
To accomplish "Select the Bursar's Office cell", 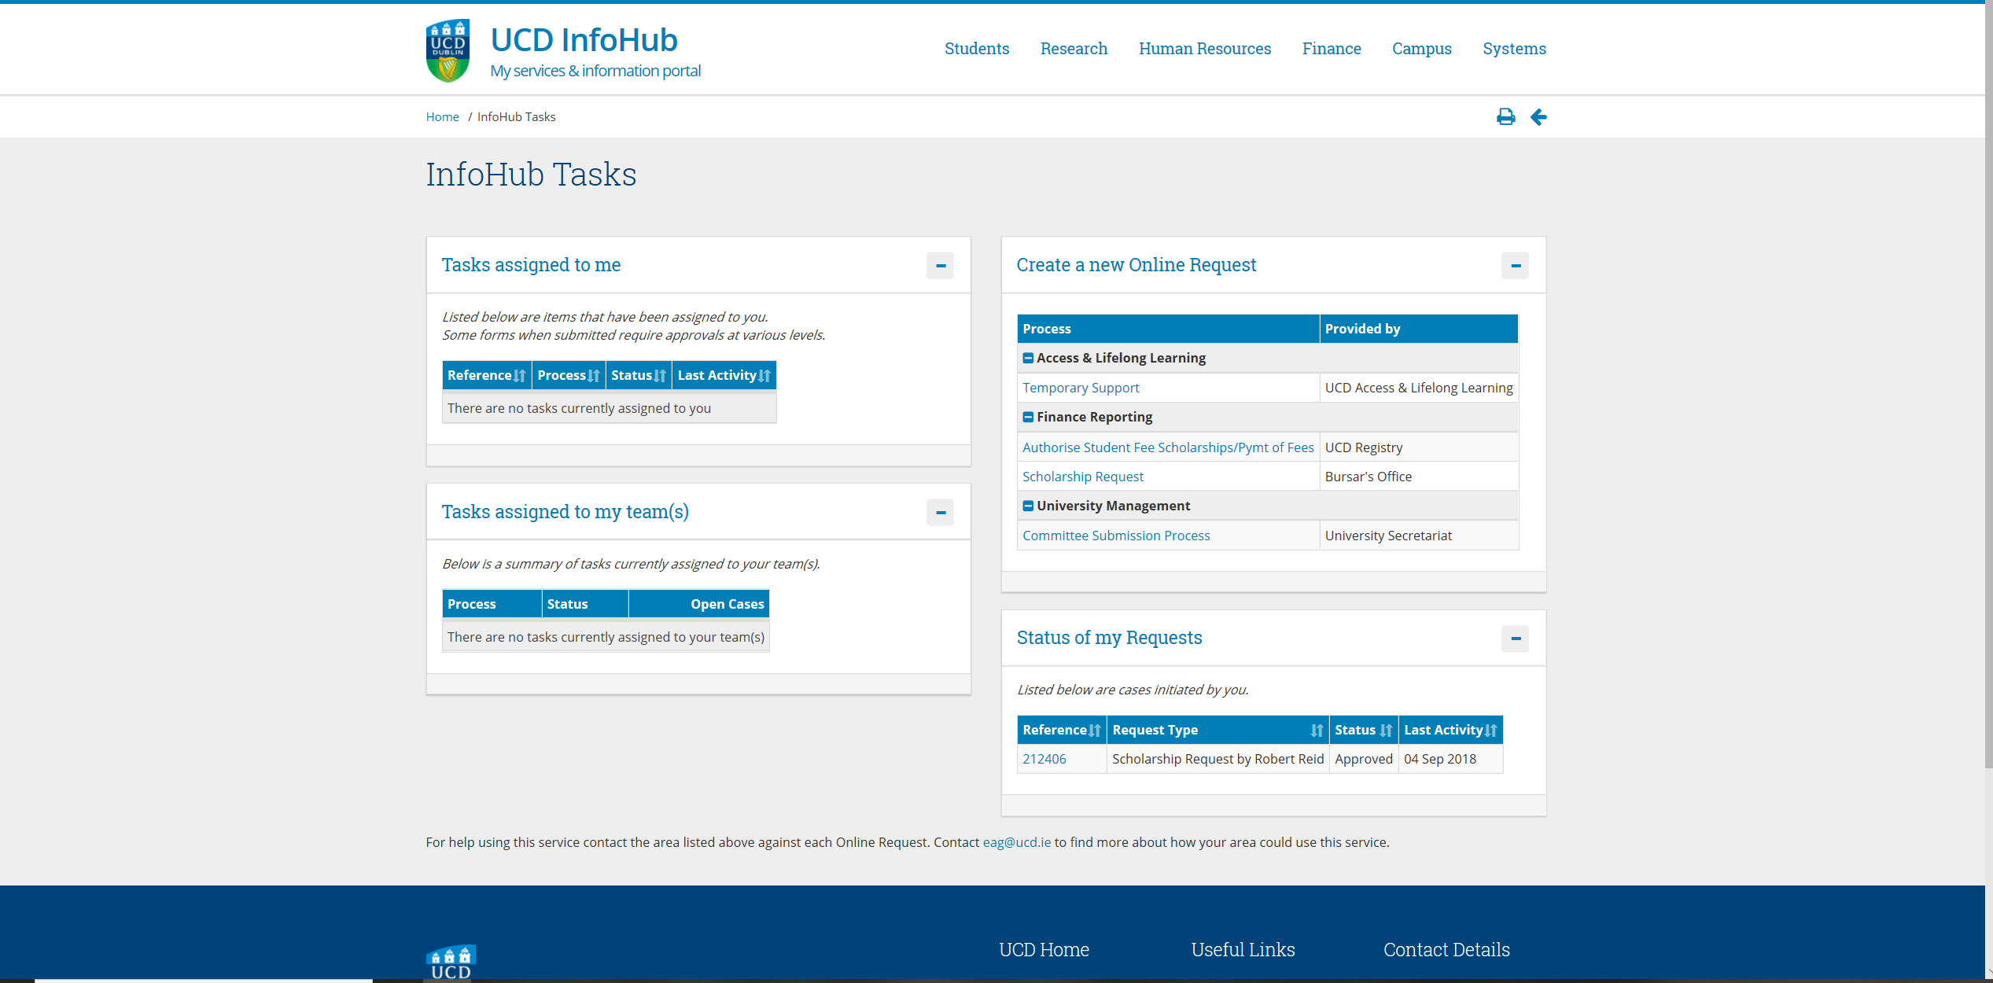I will [1419, 477].
